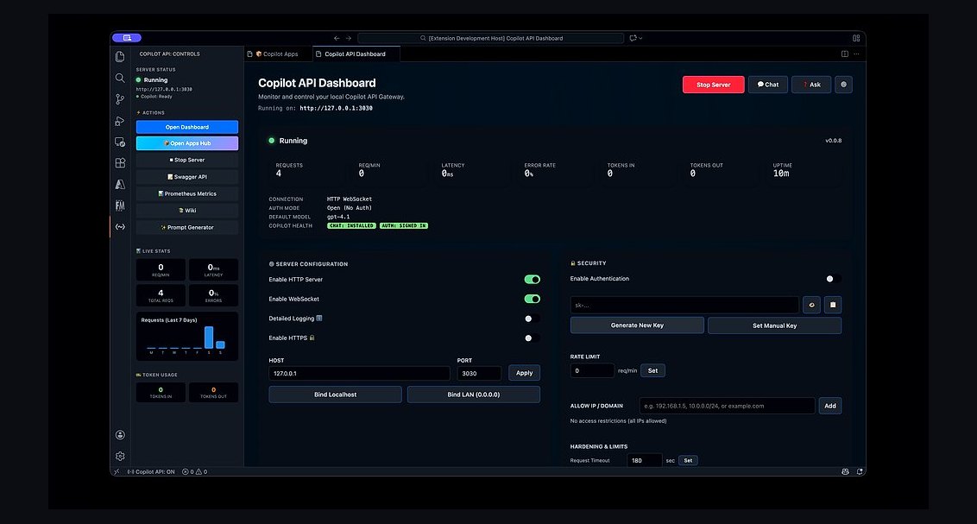The height and width of the screenshot is (524, 977).
Task: Toggle Enable HTTP Server switch
Action: [x=533, y=280]
